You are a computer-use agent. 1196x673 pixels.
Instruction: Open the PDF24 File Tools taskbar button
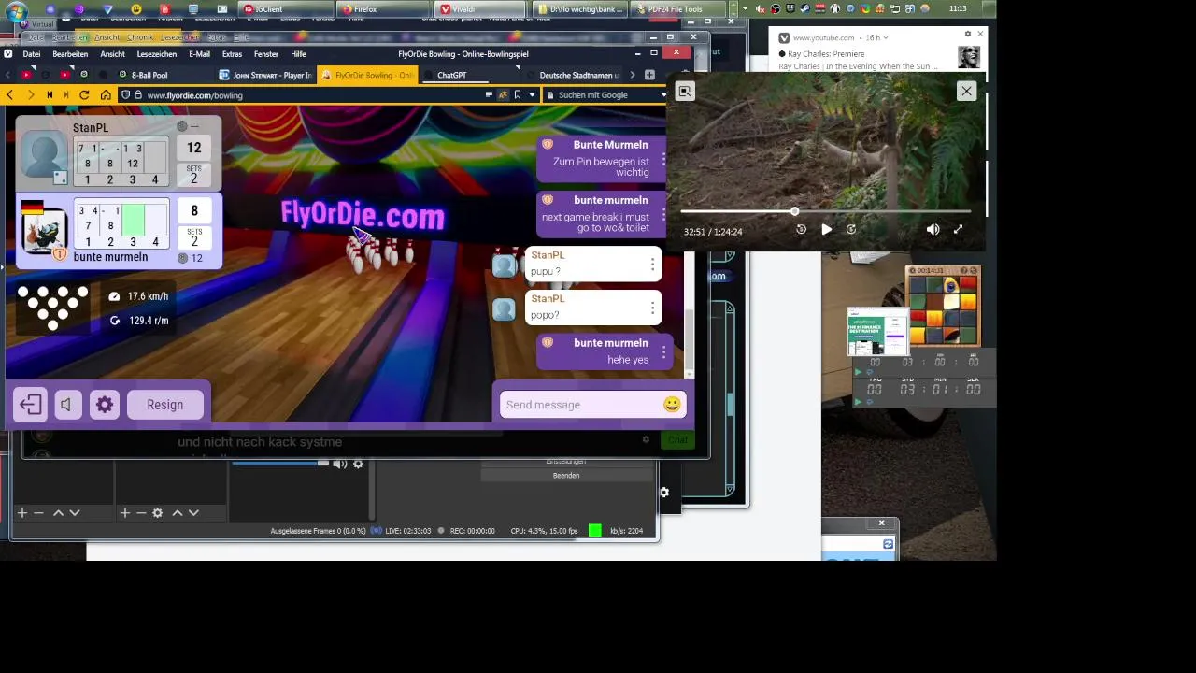[x=676, y=9]
